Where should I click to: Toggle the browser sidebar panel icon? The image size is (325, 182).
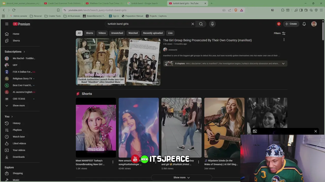(301, 10)
